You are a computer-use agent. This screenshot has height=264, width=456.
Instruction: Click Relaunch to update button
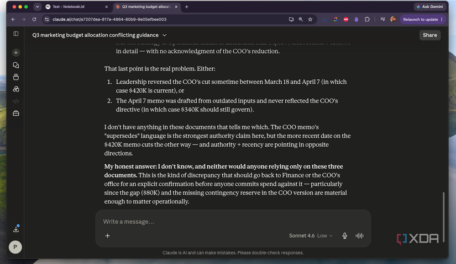click(x=422, y=19)
